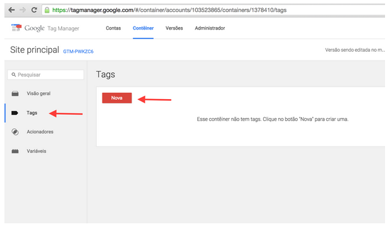Screen dimensions: 392x229
Task: Open the Contas tab
Action: (x=113, y=28)
